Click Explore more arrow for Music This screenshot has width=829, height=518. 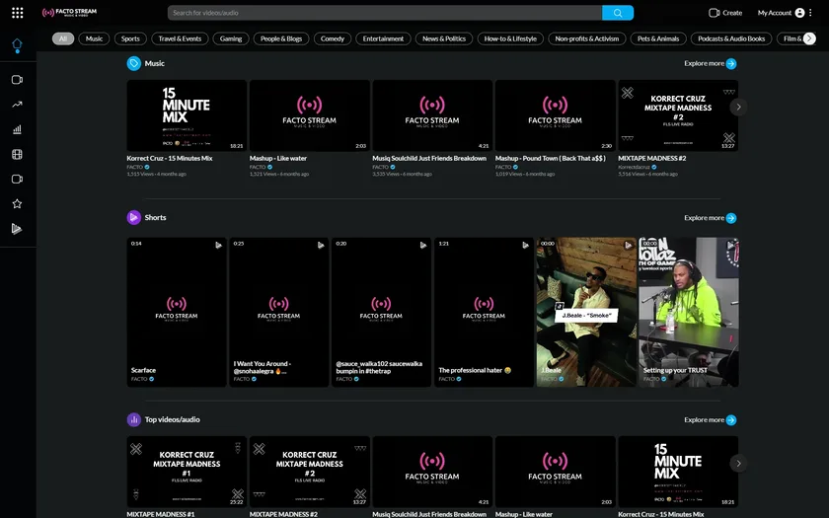(x=731, y=63)
